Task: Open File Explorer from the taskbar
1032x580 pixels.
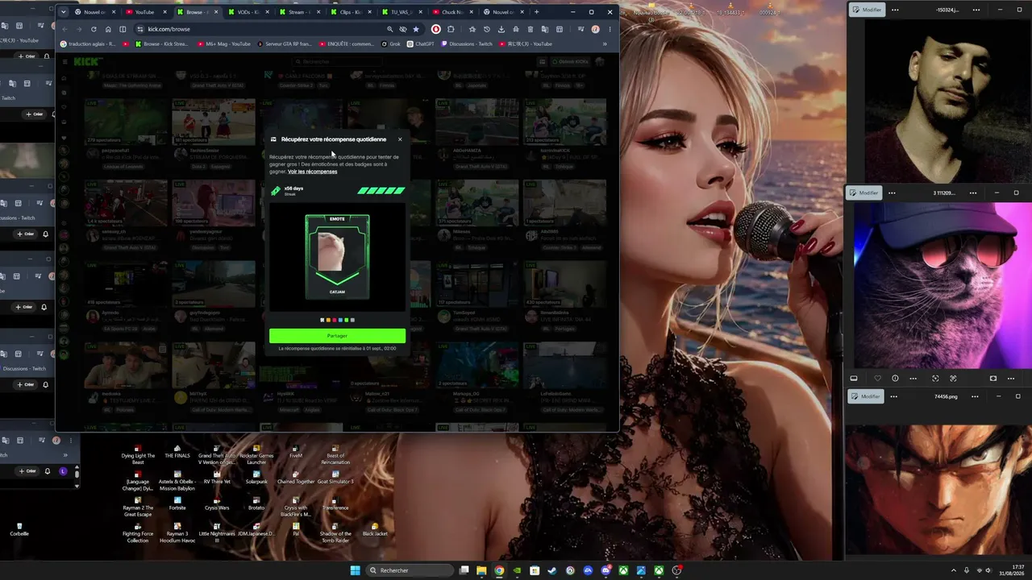Action: [x=481, y=570]
